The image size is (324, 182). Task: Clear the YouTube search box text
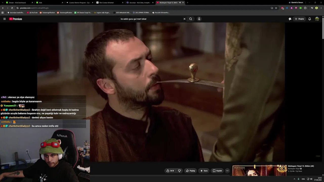pos(185,19)
